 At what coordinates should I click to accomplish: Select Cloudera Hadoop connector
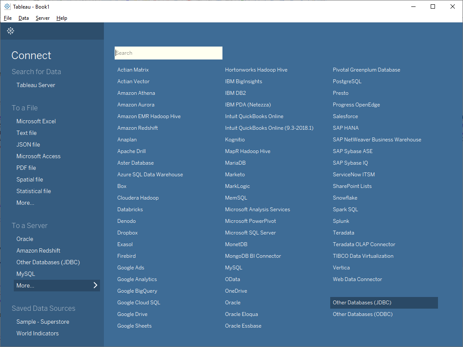pyautogui.click(x=138, y=197)
